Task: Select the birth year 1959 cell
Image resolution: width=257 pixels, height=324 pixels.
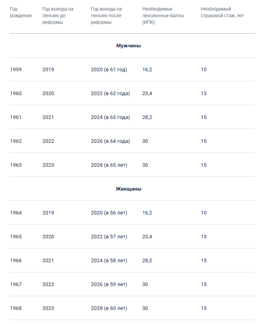Action: 16,70
